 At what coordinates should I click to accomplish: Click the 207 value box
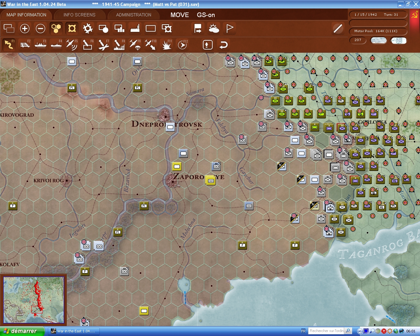(358, 40)
